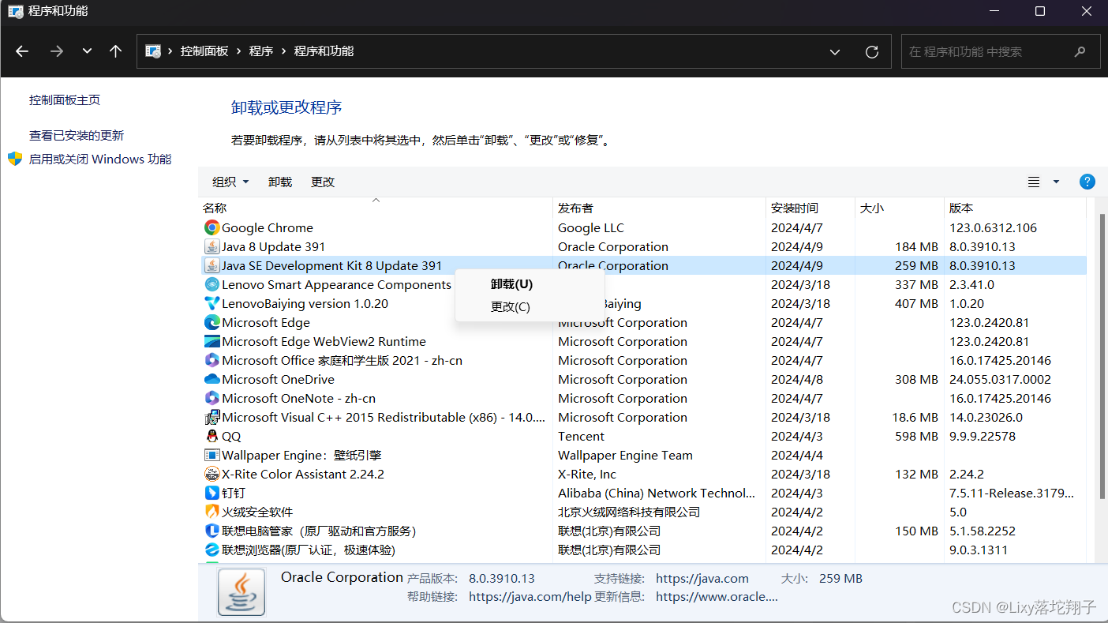1108x623 pixels.
Task: Click the QQ penguin icon
Action: (211, 436)
